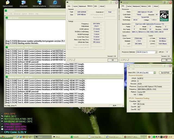Click the Prime95 title bar icon
The image size is (174, 139).
[x=5, y=10]
